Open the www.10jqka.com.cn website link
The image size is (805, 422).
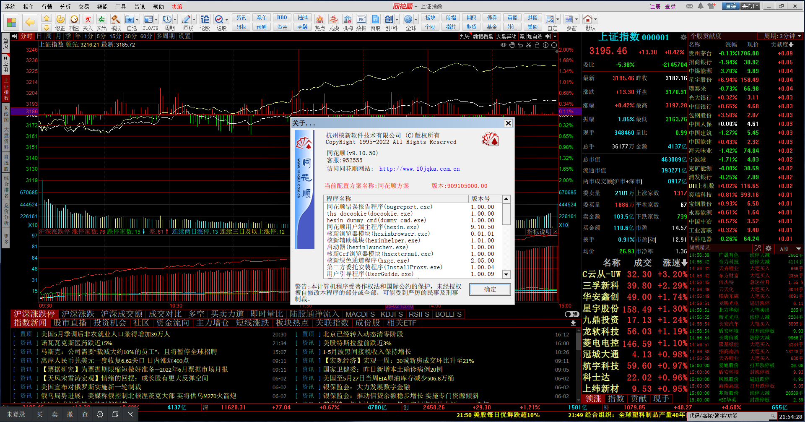tap(419, 169)
